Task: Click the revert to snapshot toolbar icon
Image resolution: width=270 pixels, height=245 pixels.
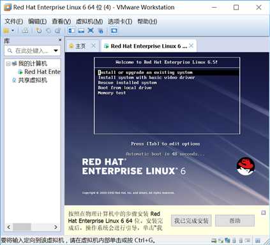Action: (49, 31)
